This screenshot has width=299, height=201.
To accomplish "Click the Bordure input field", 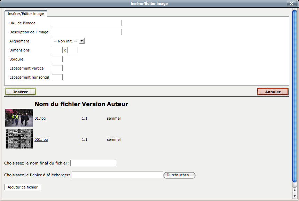I will 57,59.
